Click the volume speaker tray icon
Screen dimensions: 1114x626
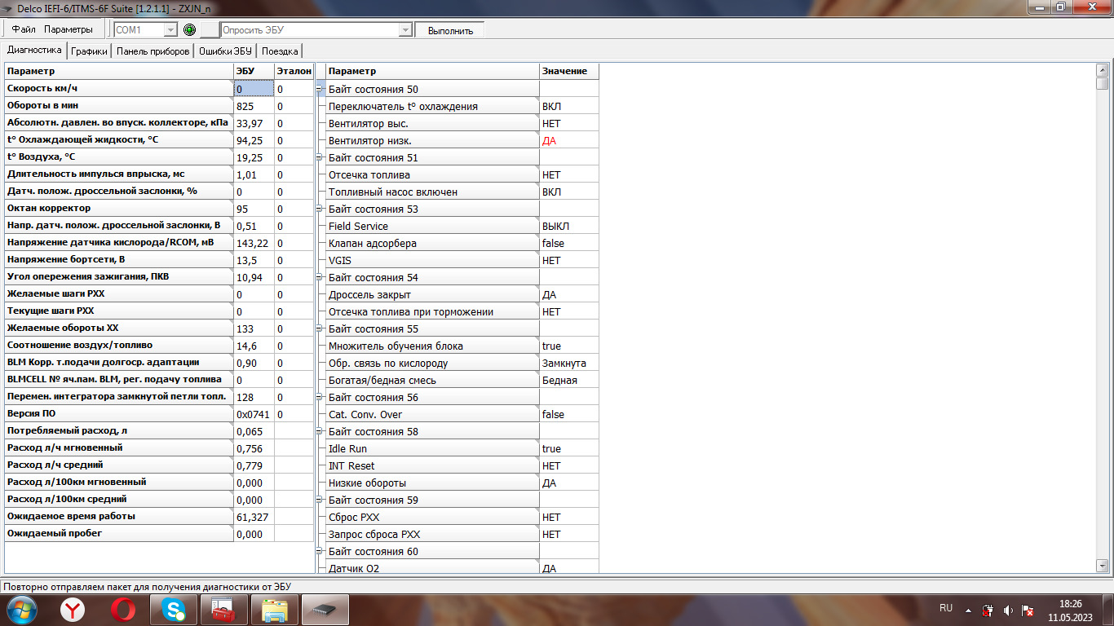click(x=1008, y=610)
